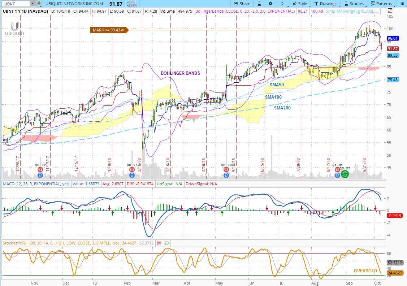Viewport: 407px width, 286px height.
Task: Click the red -0.9419 MACD axis bubble
Action: [394, 216]
